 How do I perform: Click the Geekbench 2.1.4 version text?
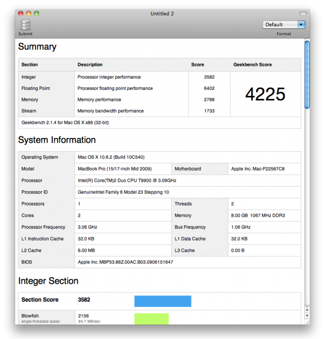(x=65, y=123)
